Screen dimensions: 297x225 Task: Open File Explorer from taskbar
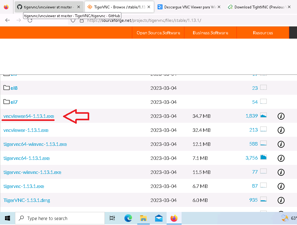click(144, 218)
